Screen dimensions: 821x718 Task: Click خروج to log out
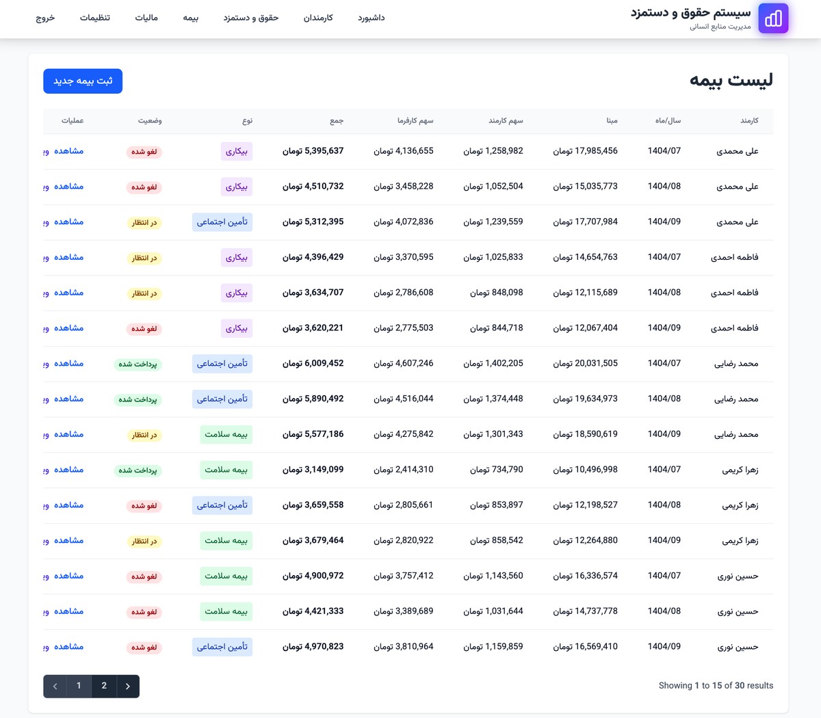[45, 18]
